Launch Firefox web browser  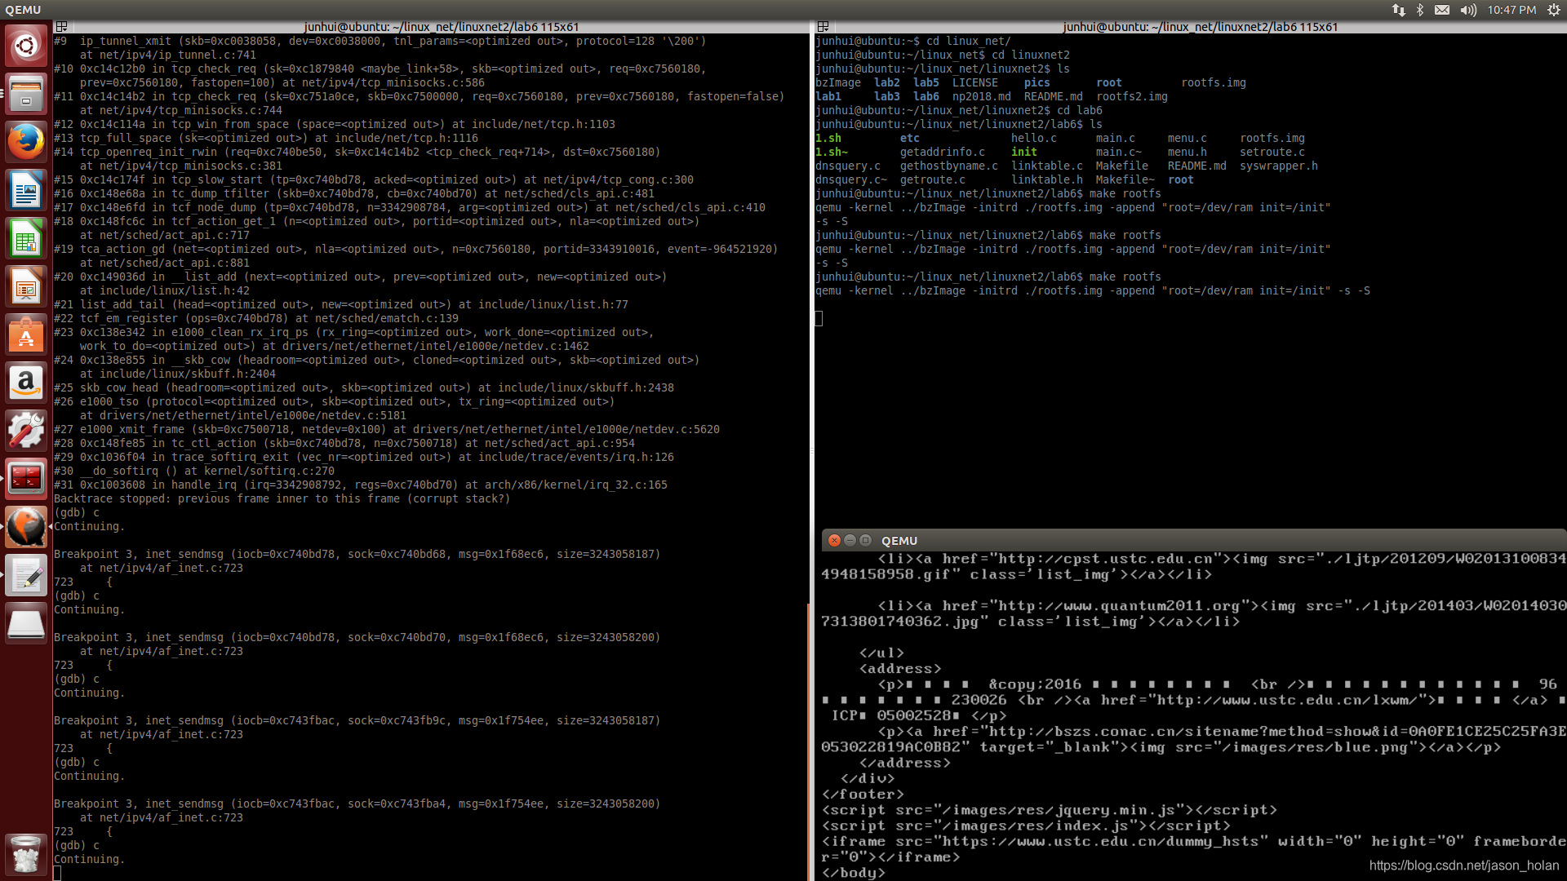(x=26, y=141)
